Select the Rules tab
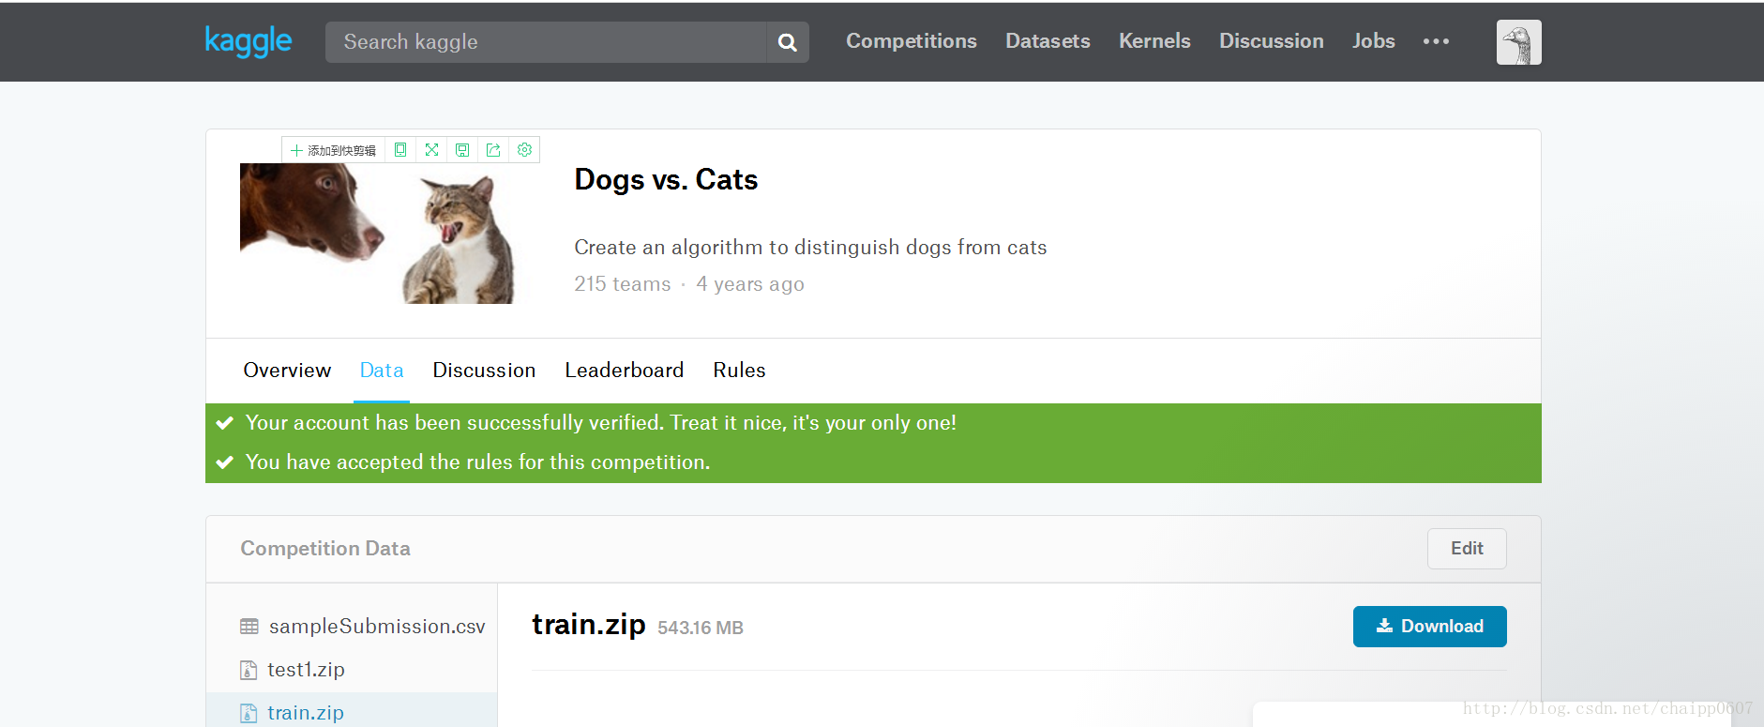This screenshot has width=1764, height=727. tap(739, 371)
